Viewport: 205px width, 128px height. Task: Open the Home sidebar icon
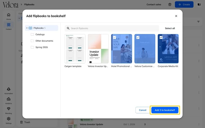click(9, 15)
